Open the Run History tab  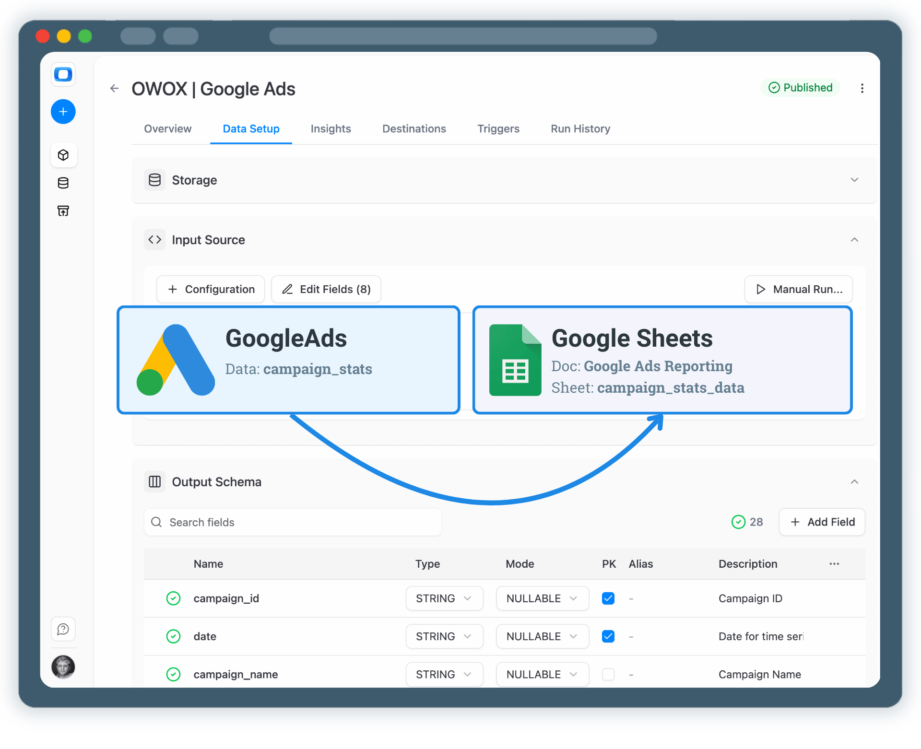tap(580, 129)
